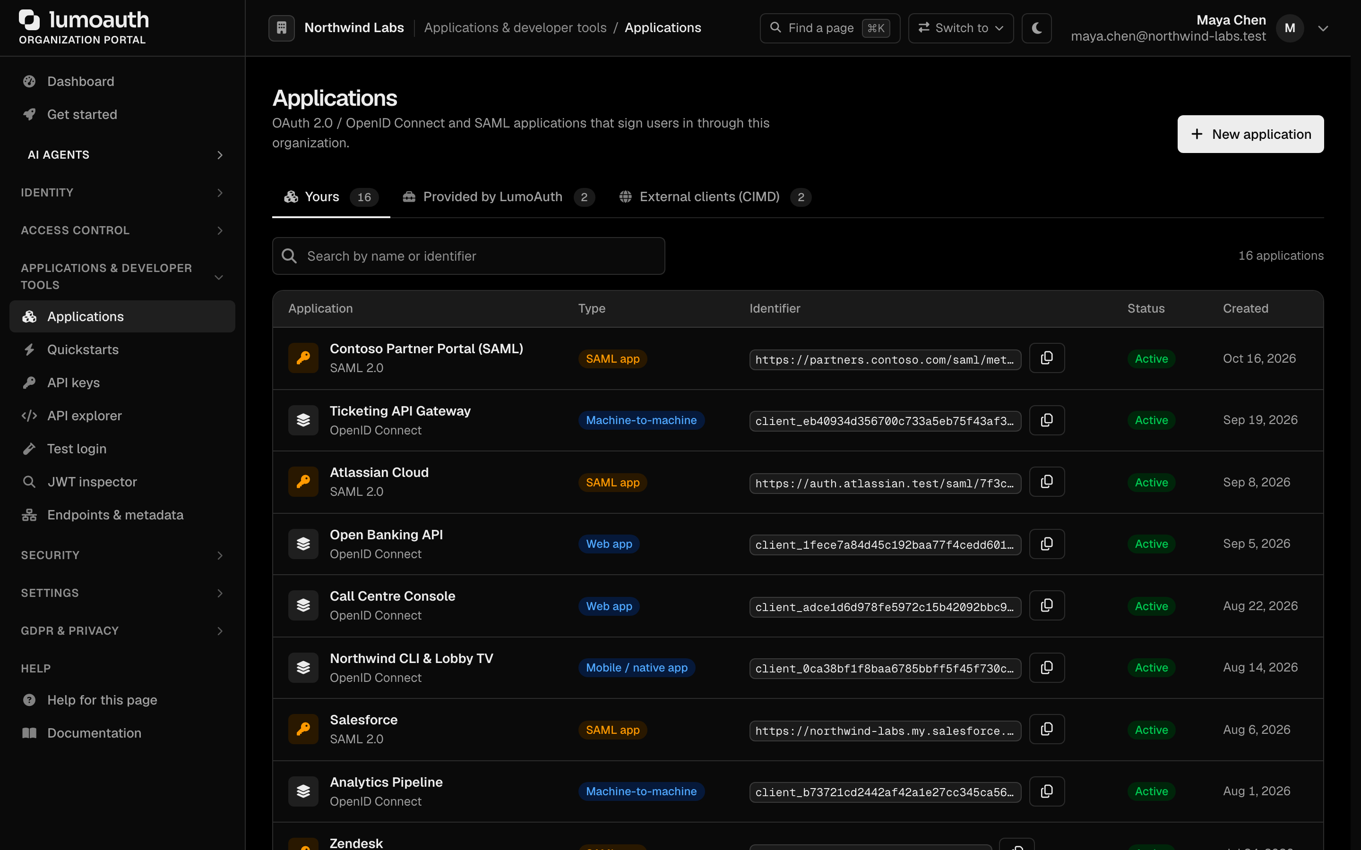1361x850 pixels.
Task: Select Applications in the sidebar
Action: click(122, 316)
